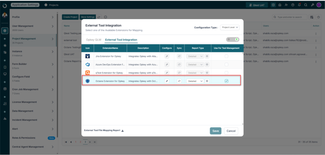Click the info icon beside refresh
The width and height of the screenshot is (325, 155).
tap(105, 17)
